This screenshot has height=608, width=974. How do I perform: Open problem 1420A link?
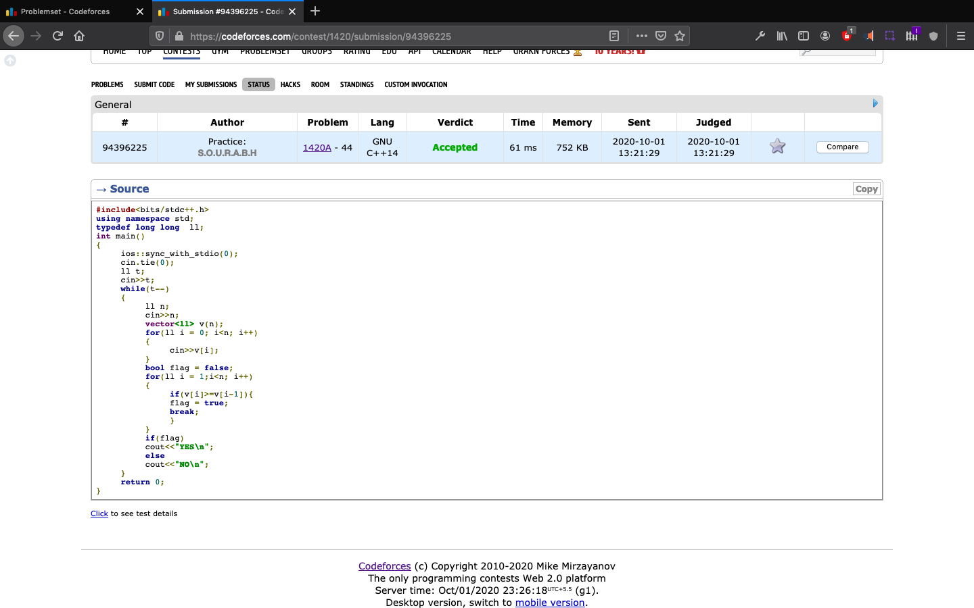point(317,147)
